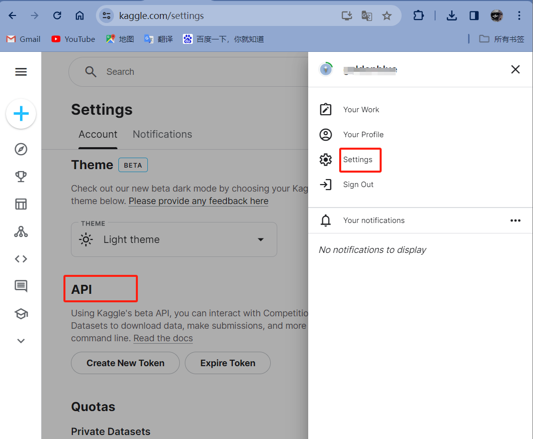Click the browser forward arrow
This screenshot has width=533, height=439.
(x=34, y=15)
